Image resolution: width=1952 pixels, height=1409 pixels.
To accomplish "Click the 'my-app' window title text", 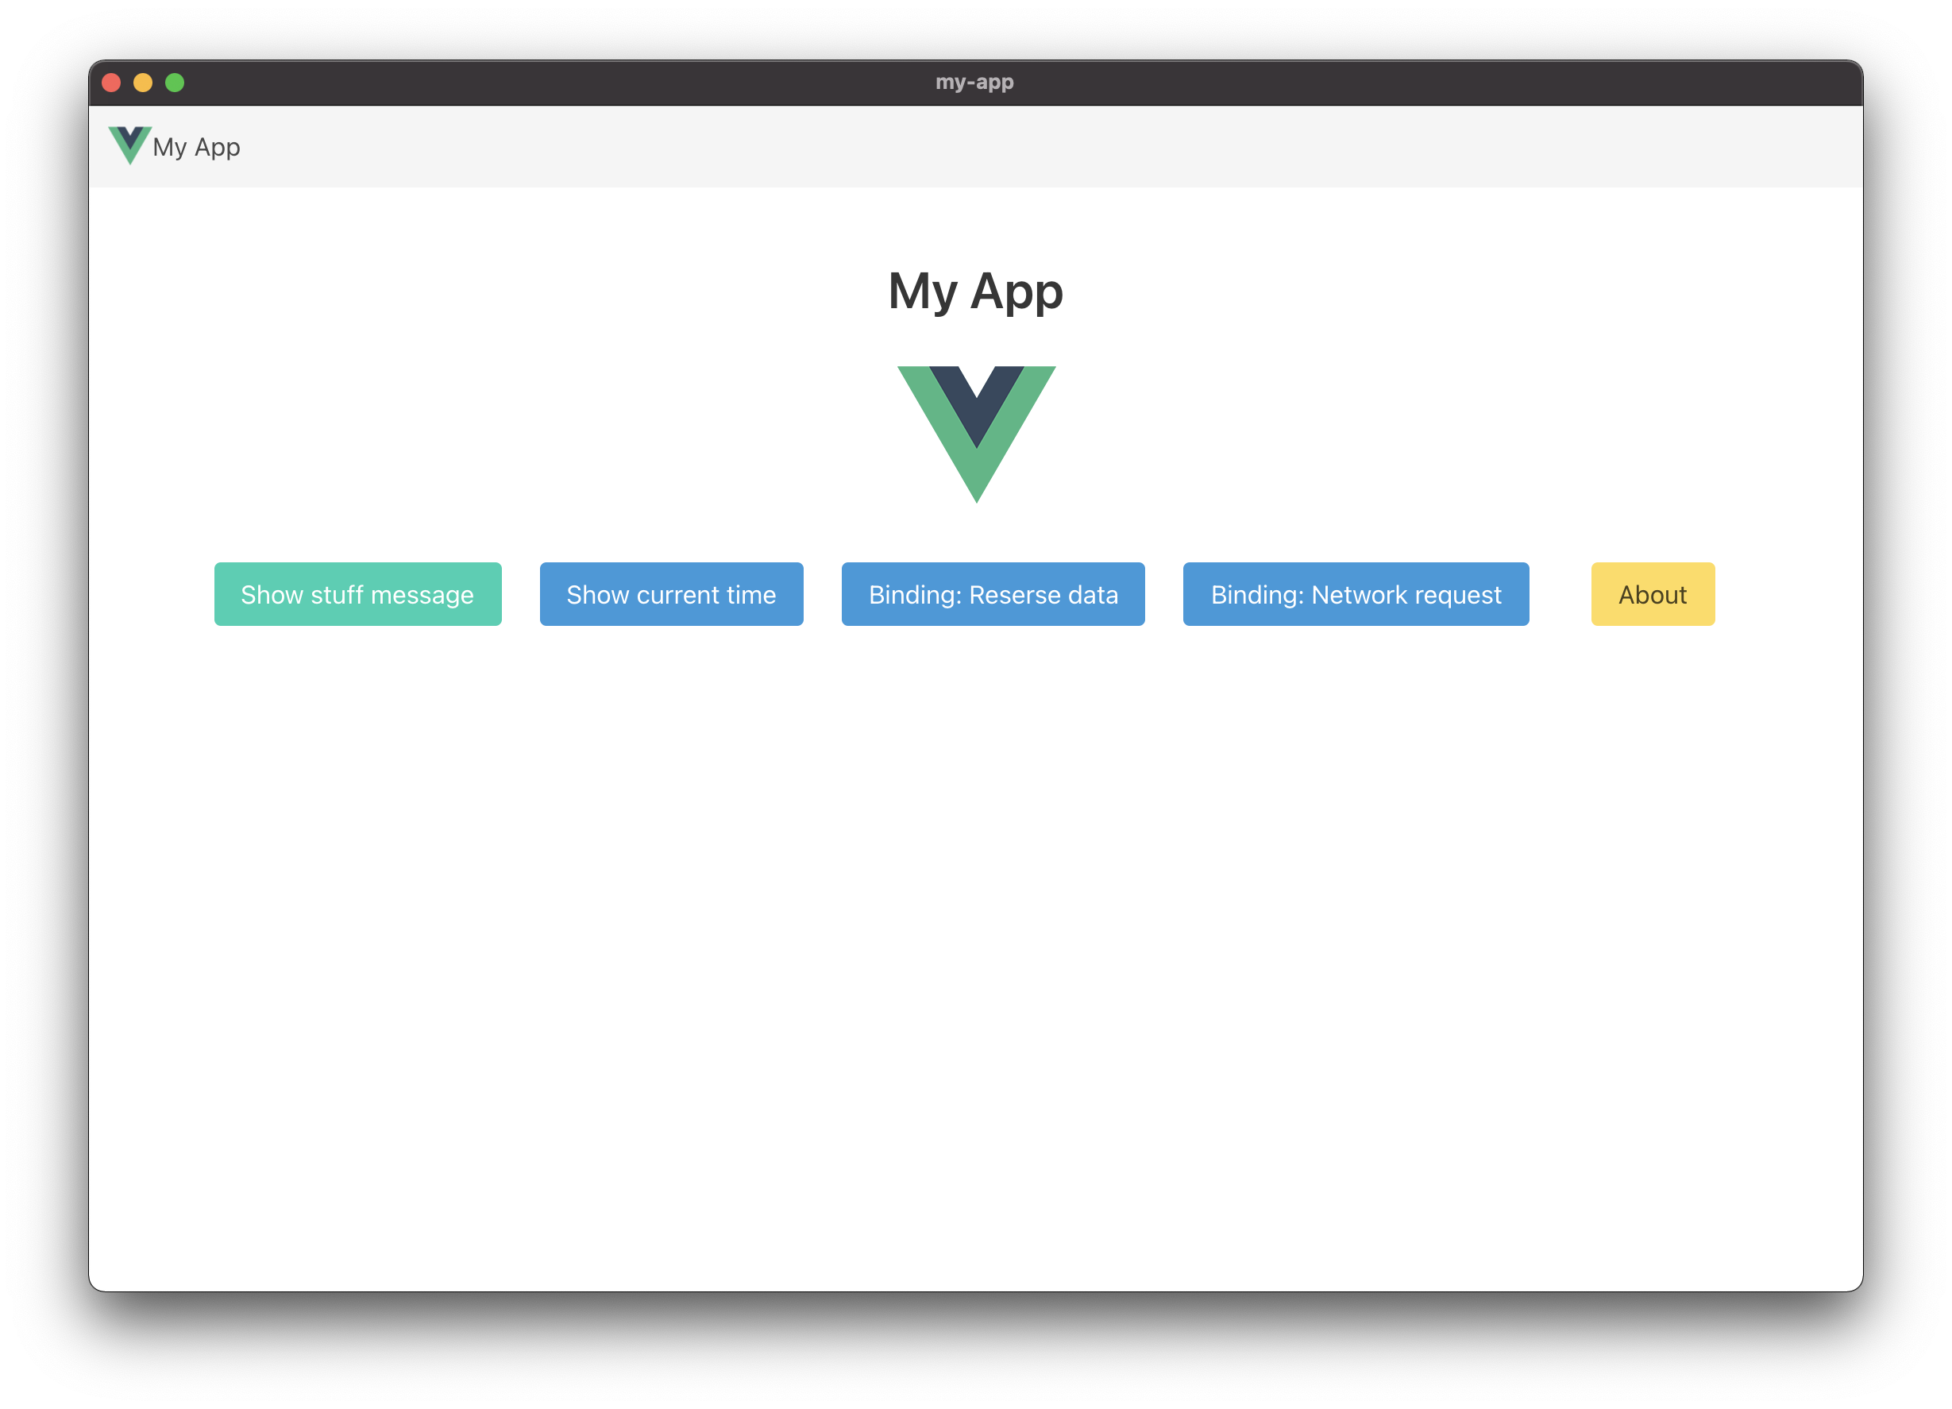I will (974, 83).
